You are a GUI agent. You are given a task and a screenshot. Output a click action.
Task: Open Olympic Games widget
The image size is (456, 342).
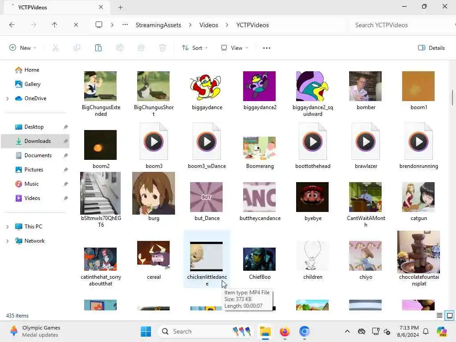click(x=35, y=331)
